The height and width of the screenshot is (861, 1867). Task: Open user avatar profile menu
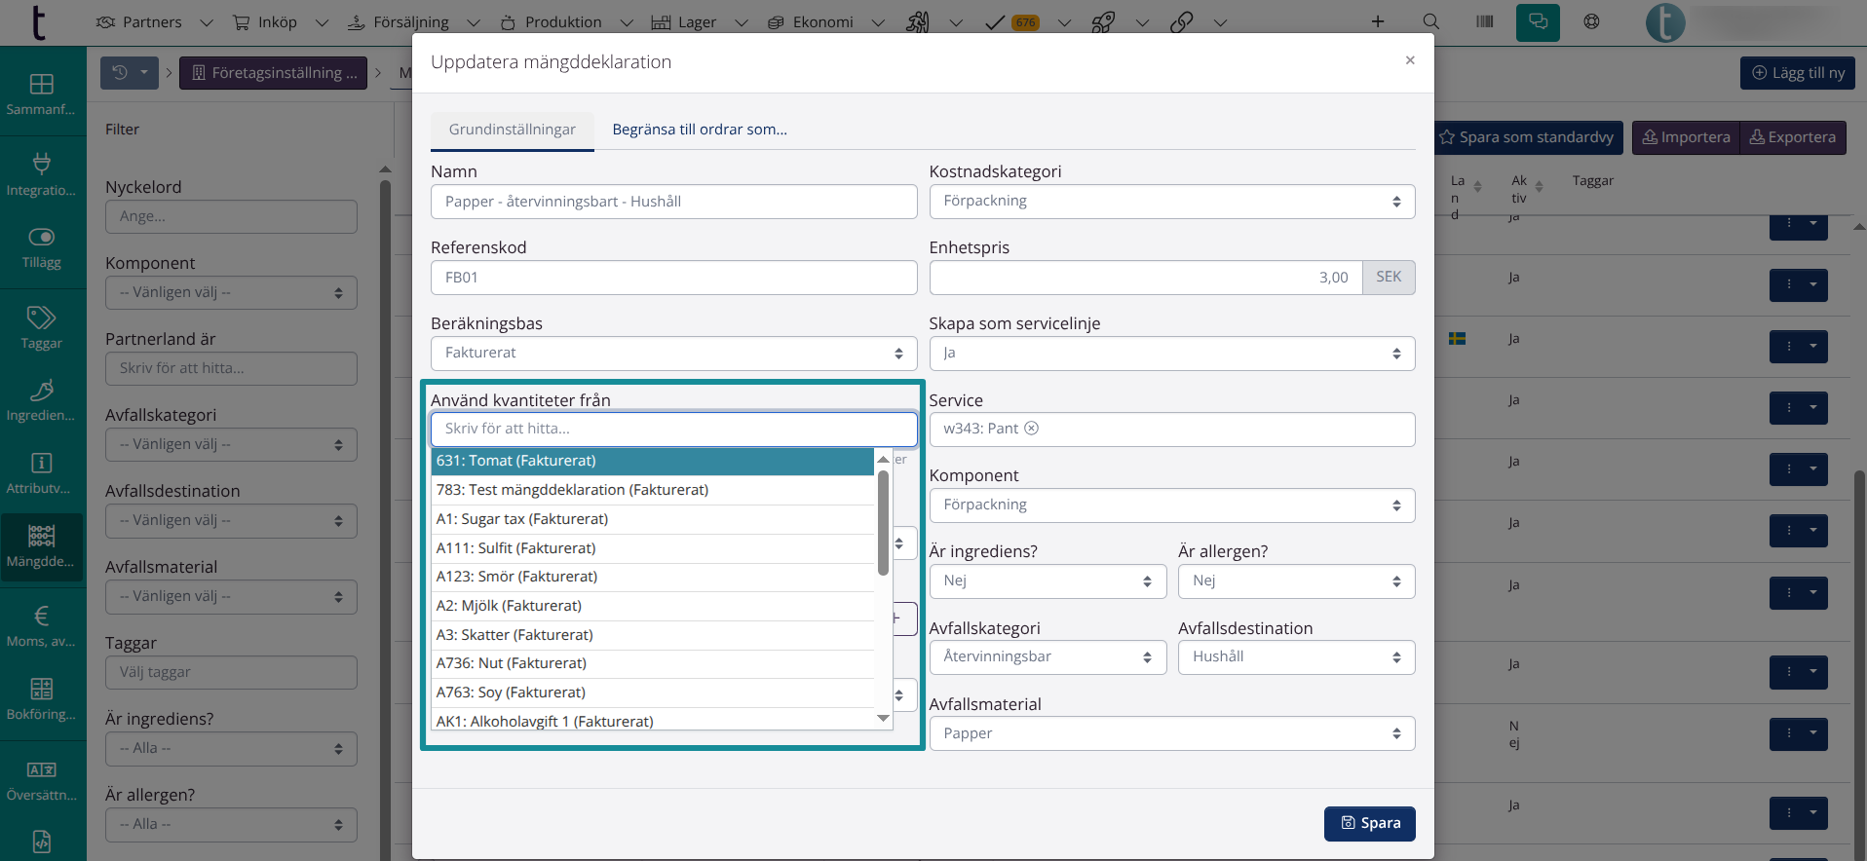click(1665, 22)
